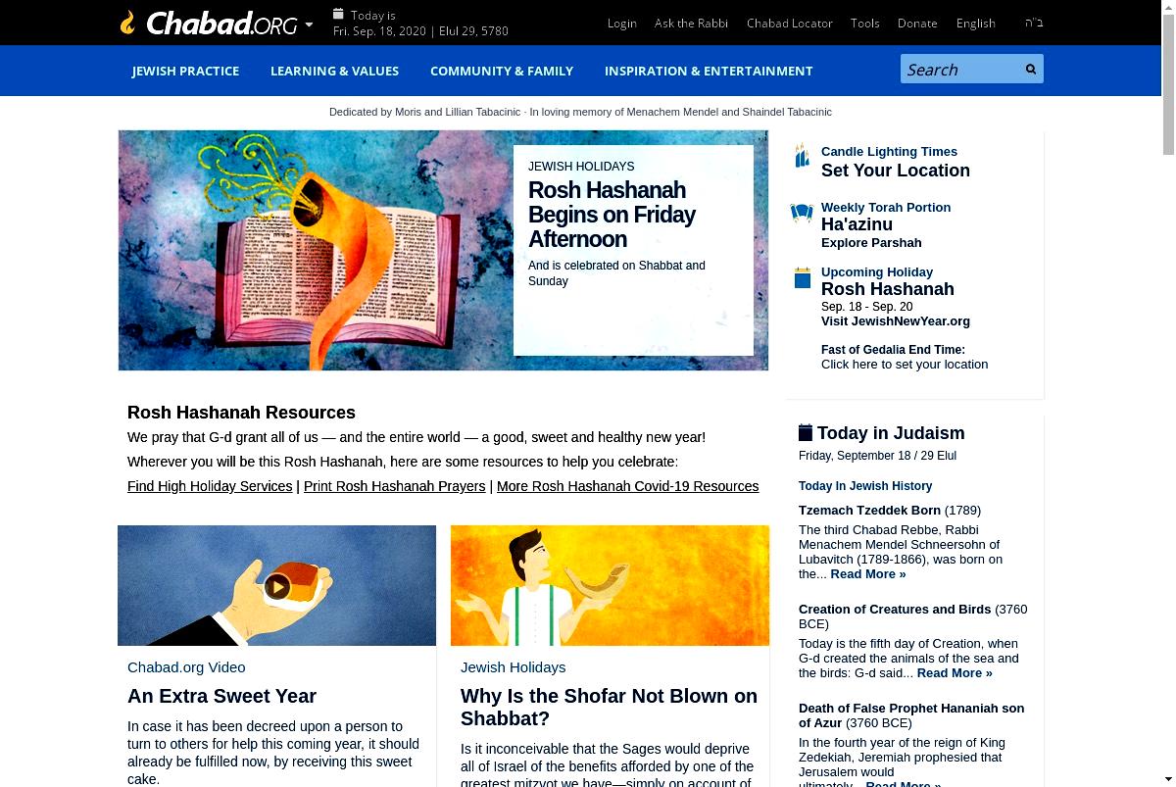Open More Rosh Hashanah Covid-19 Resources

pos(627,486)
